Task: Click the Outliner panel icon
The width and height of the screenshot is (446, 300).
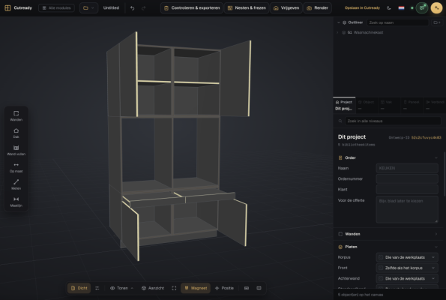Action: pyautogui.click(x=344, y=22)
